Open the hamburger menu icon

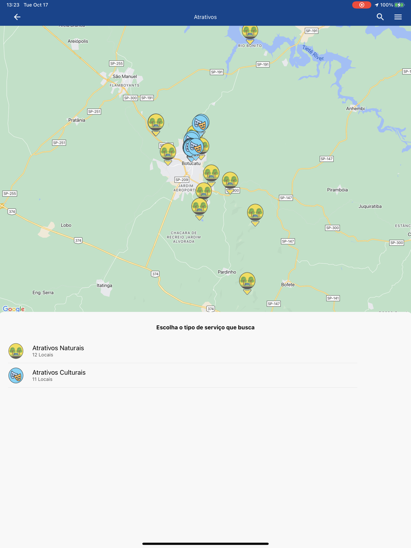click(x=398, y=17)
